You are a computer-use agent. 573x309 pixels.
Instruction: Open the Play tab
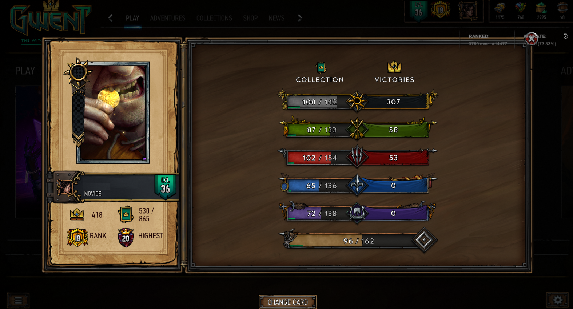[x=132, y=18]
